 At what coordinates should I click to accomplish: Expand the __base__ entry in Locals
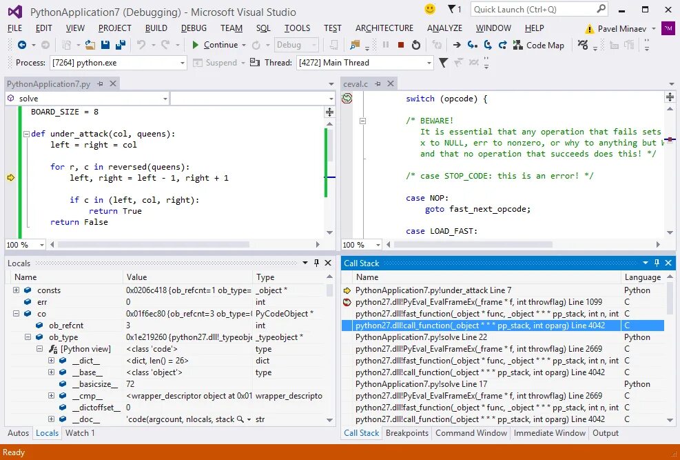pos(51,372)
